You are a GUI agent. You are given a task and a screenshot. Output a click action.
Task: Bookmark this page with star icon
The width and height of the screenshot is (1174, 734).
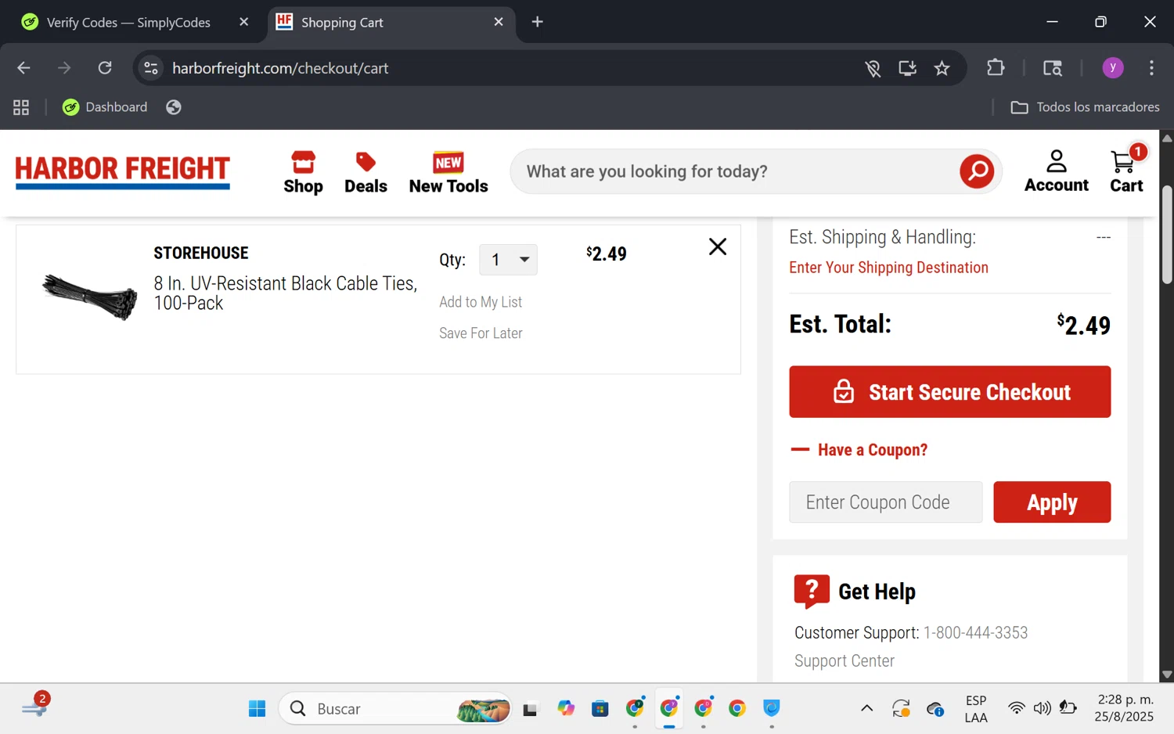tap(942, 68)
